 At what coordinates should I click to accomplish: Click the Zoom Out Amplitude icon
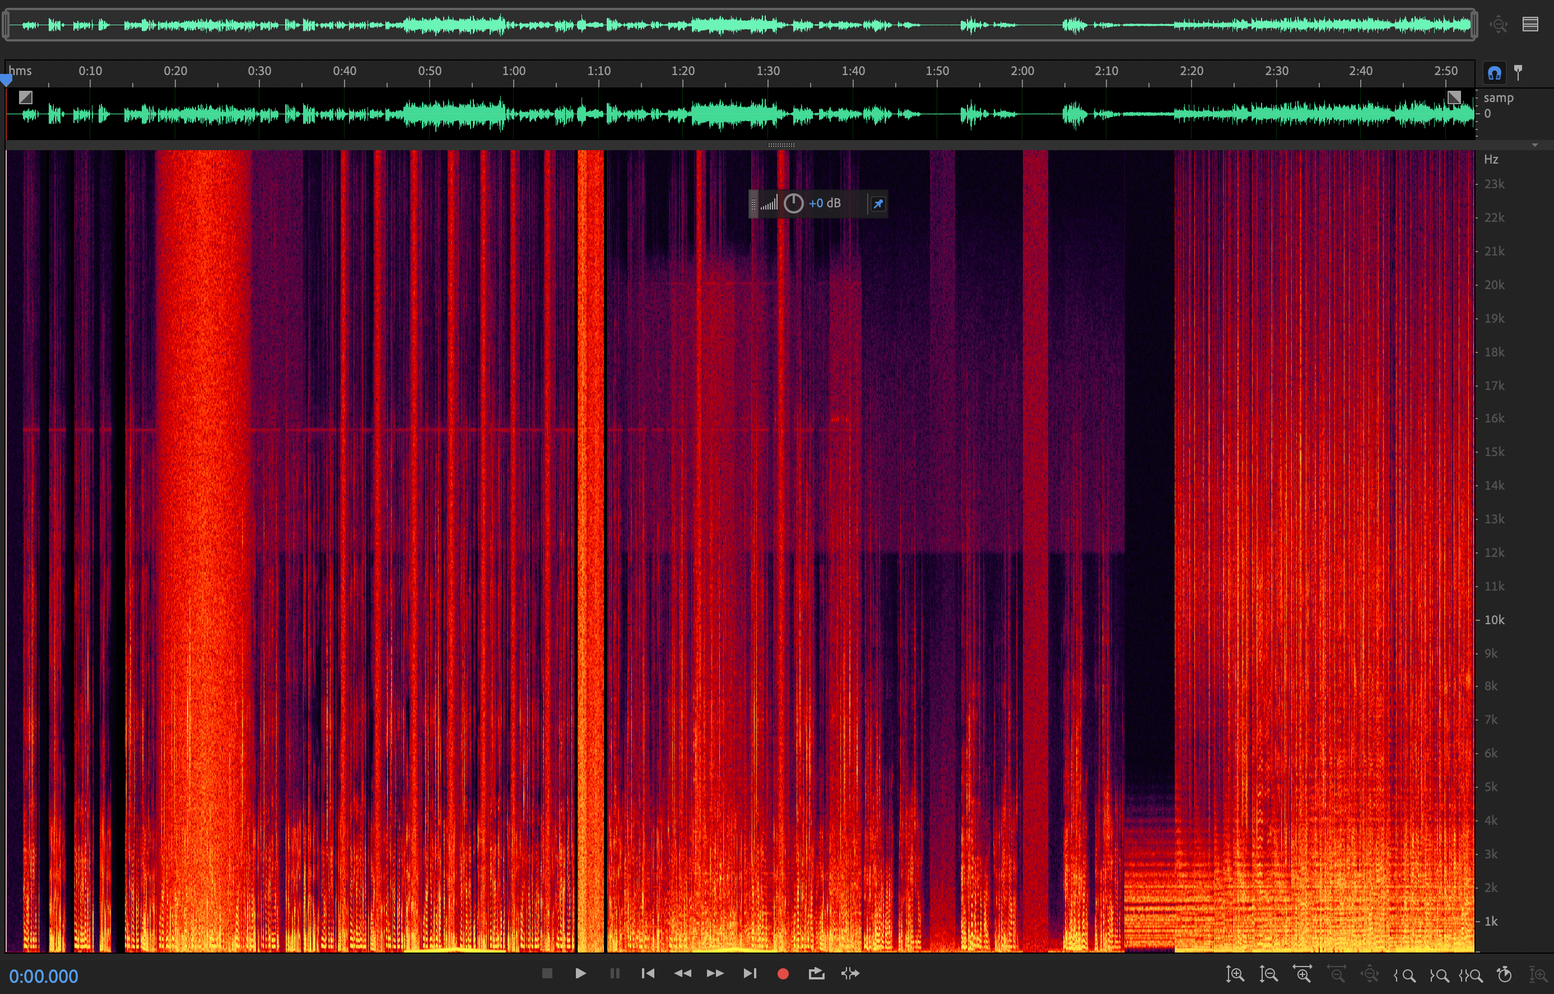coord(1268,974)
